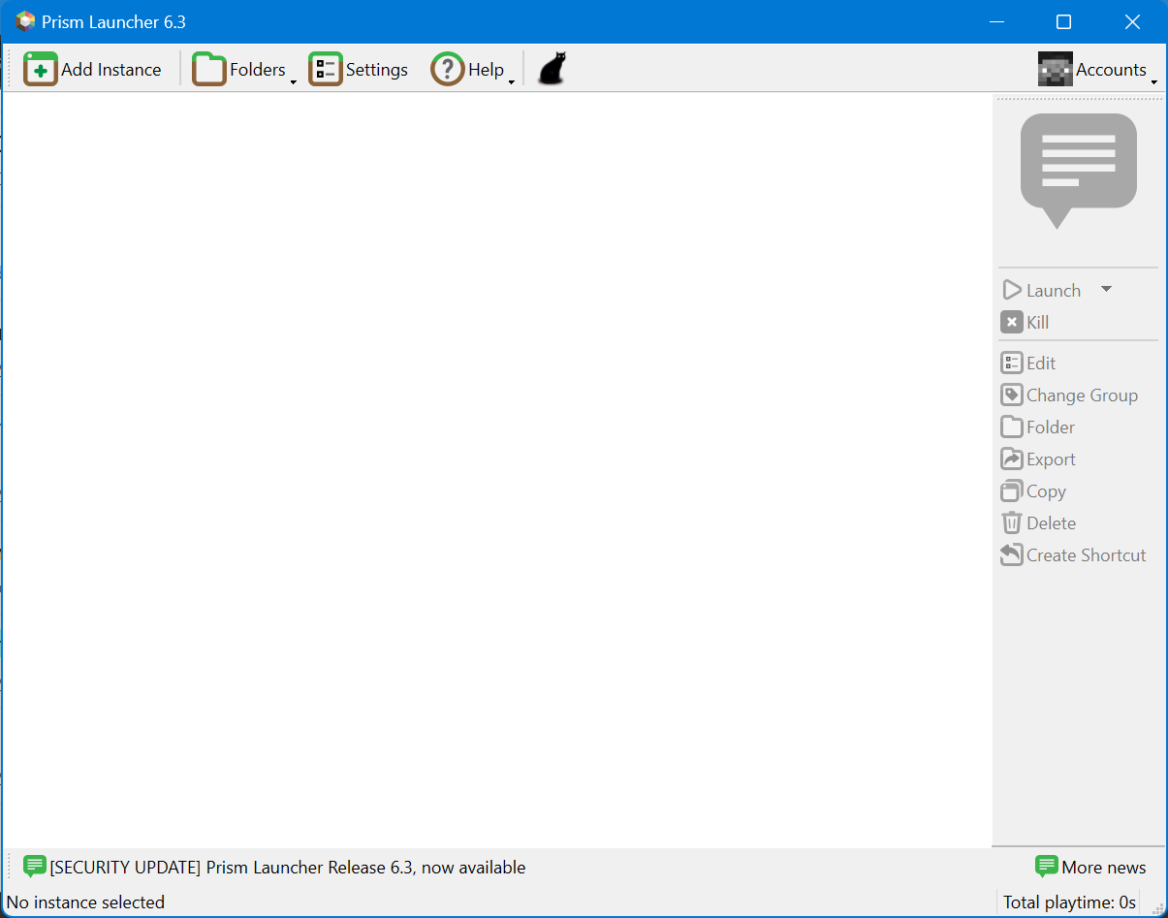Click the green news icon in status bar
Image resolution: width=1168 pixels, height=918 pixels.
(35, 867)
